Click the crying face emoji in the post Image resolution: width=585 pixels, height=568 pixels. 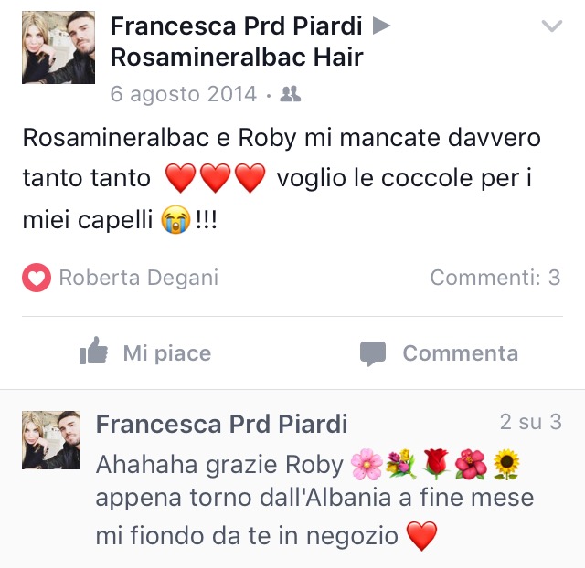point(175,219)
